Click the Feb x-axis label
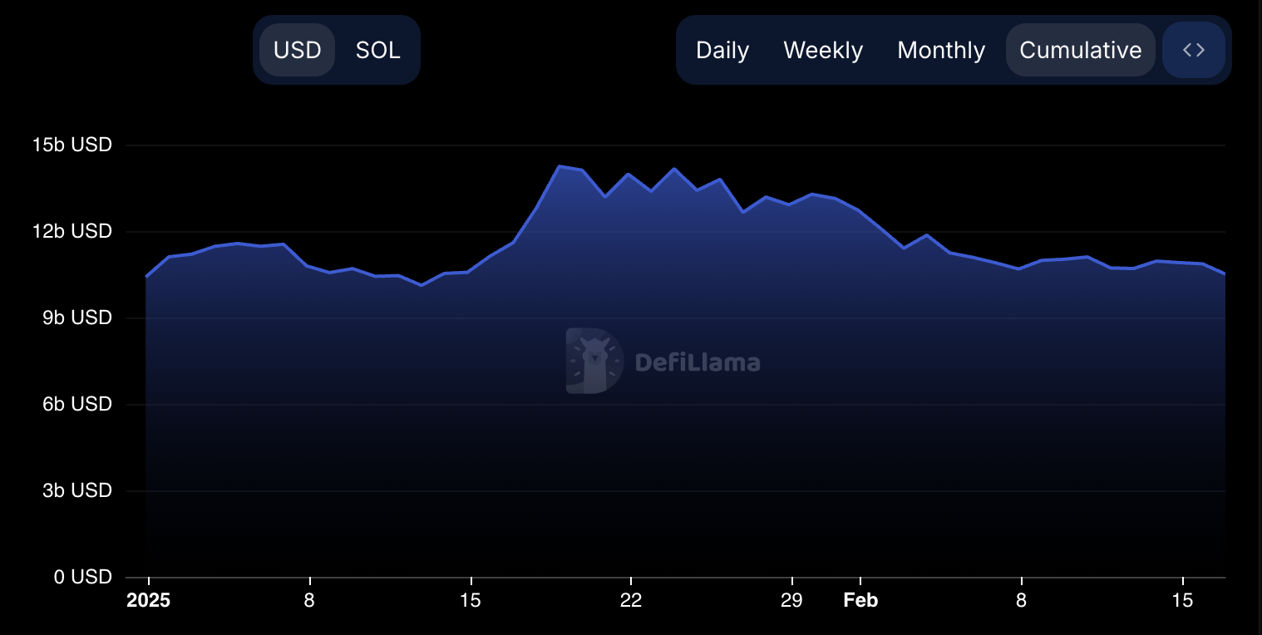Image resolution: width=1262 pixels, height=635 pixels. [860, 600]
